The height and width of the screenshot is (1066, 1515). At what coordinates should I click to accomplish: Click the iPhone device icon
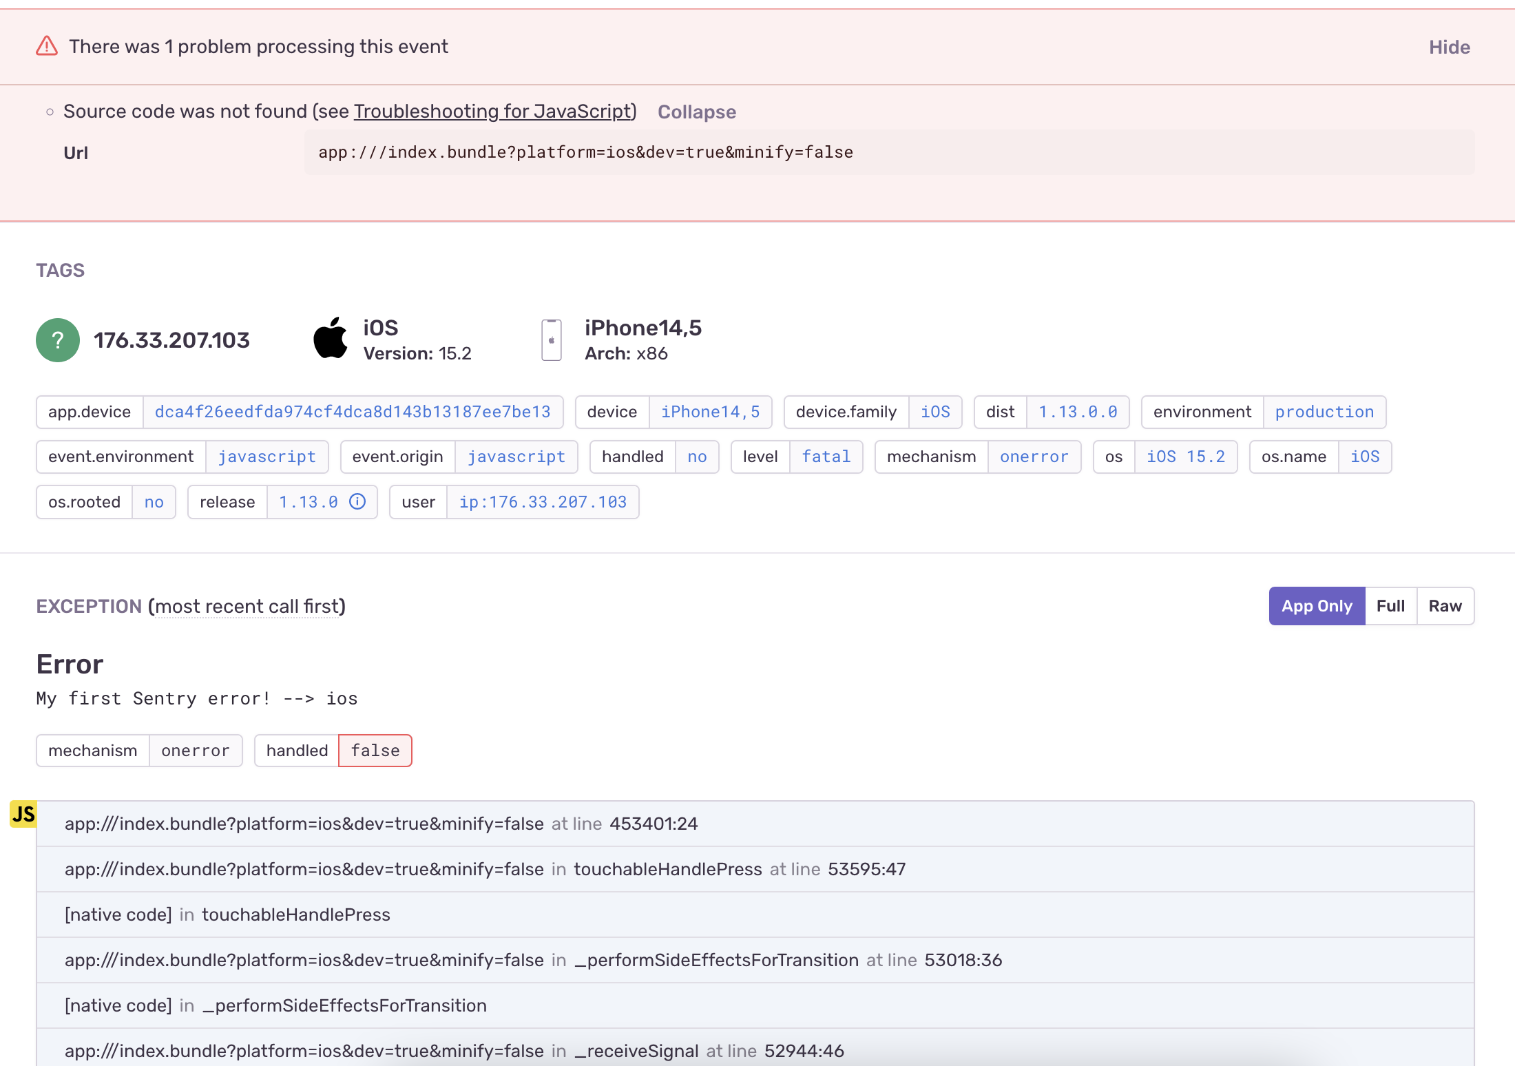pyautogui.click(x=552, y=339)
